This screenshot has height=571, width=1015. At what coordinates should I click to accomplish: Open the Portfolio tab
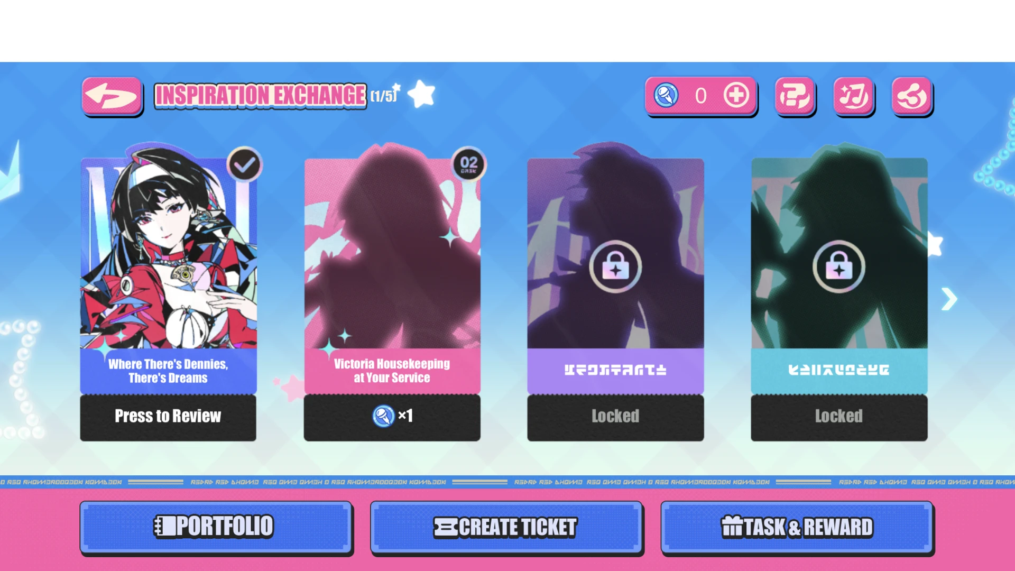point(216,527)
